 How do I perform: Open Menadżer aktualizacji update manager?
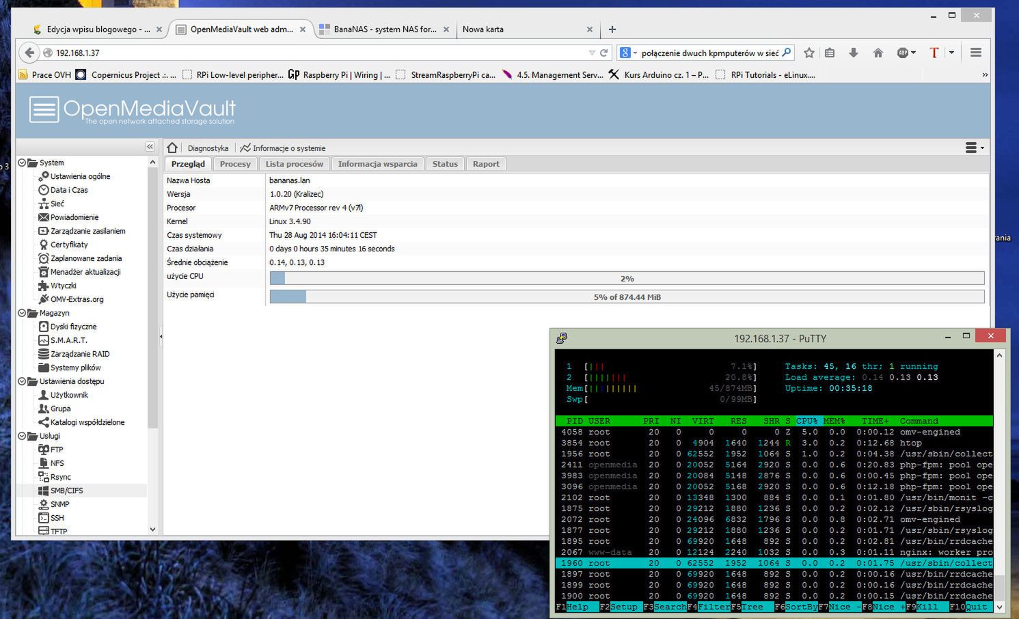79,272
